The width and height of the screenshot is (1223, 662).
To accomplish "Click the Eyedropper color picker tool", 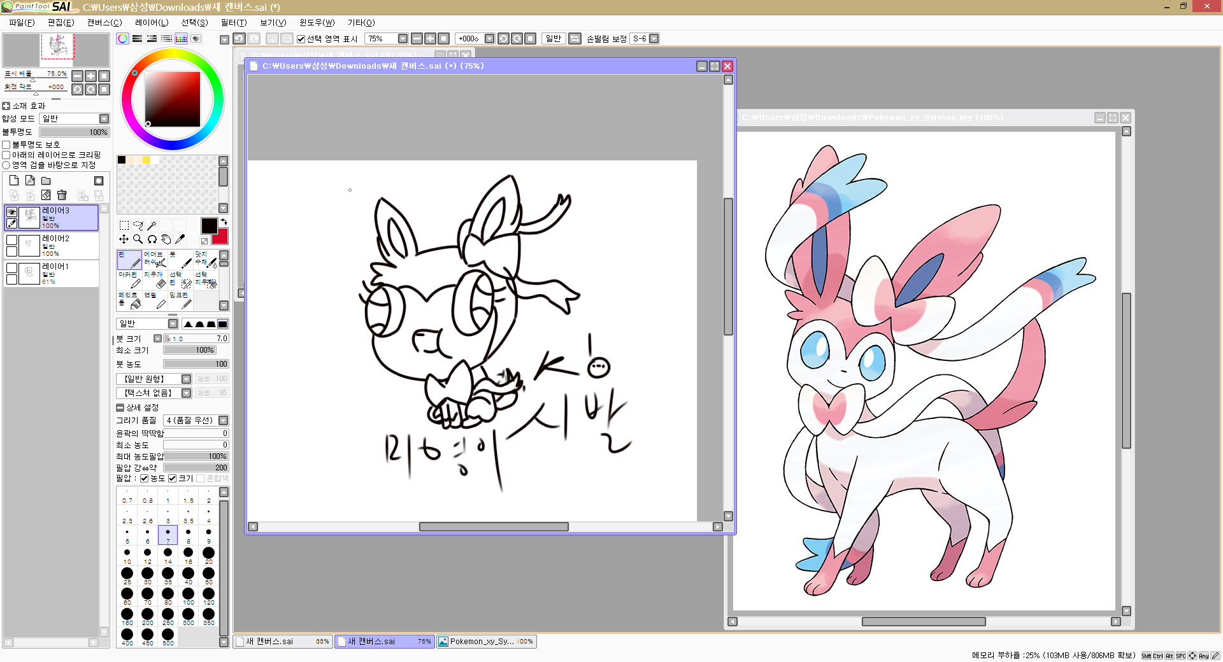I will pos(180,239).
